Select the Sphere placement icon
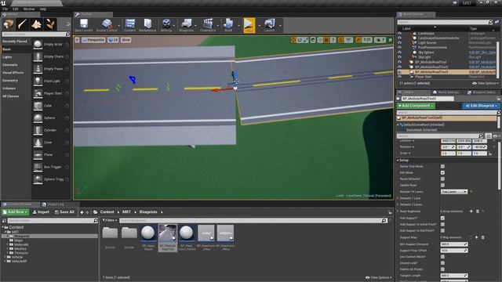 (38, 118)
